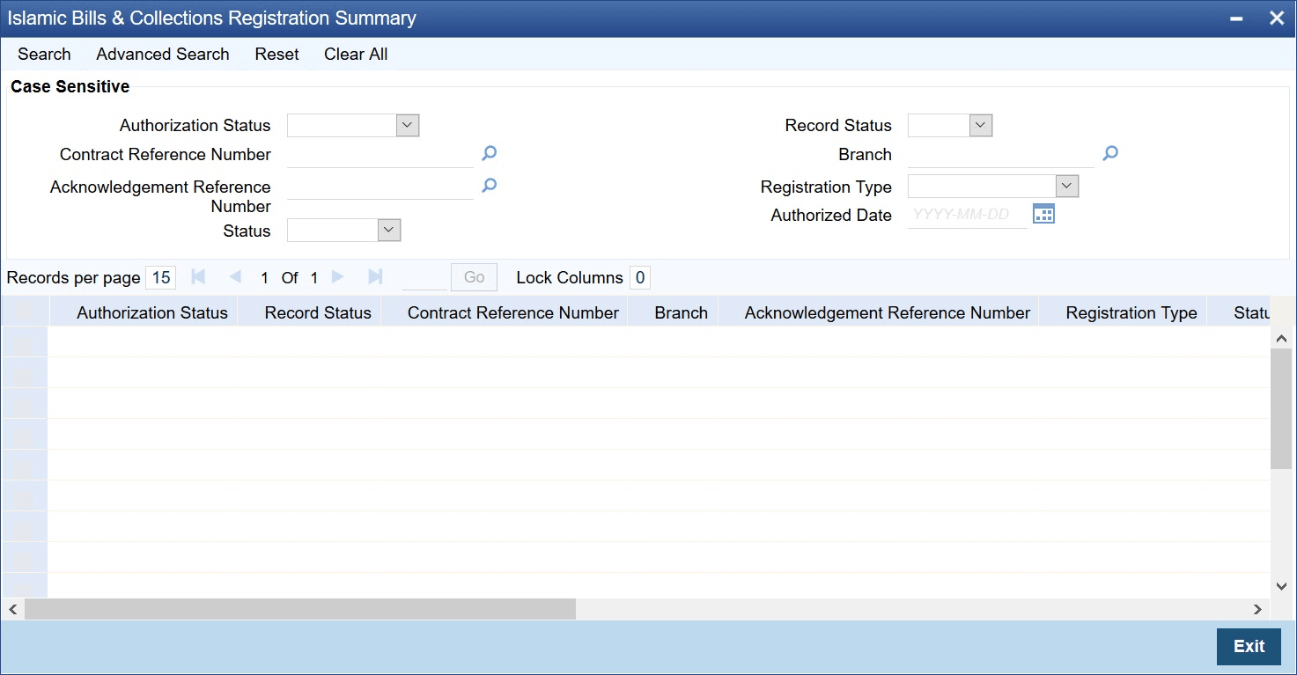The height and width of the screenshot is (675, 1297).
Task: Focus the Contract Reference Number field
Action: pyautogui.click(x=380, y=155)
